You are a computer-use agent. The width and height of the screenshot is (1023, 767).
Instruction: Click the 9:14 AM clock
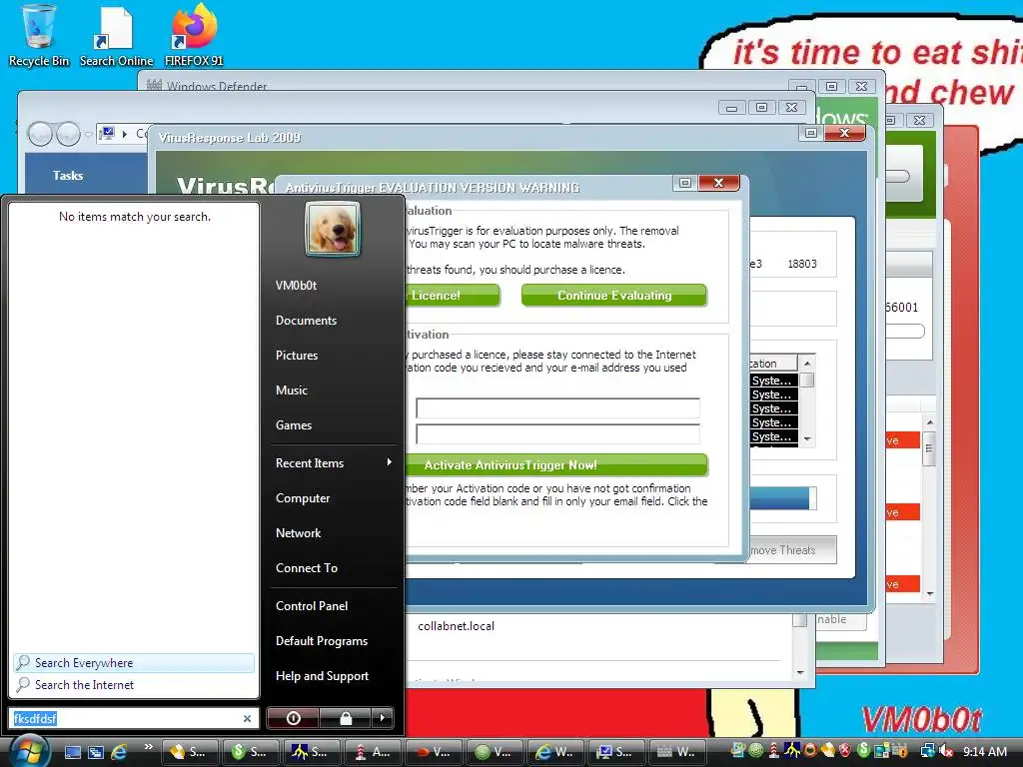985,751
